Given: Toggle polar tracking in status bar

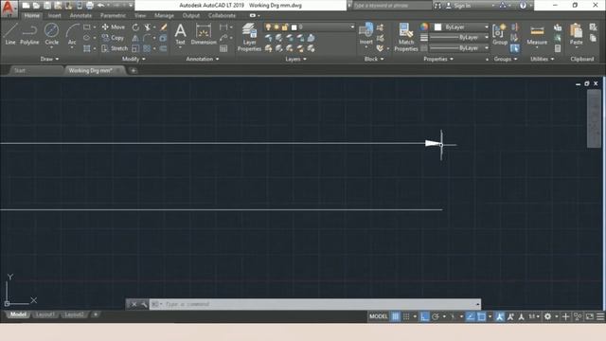Looking at the screenshot, I should 436,316.
